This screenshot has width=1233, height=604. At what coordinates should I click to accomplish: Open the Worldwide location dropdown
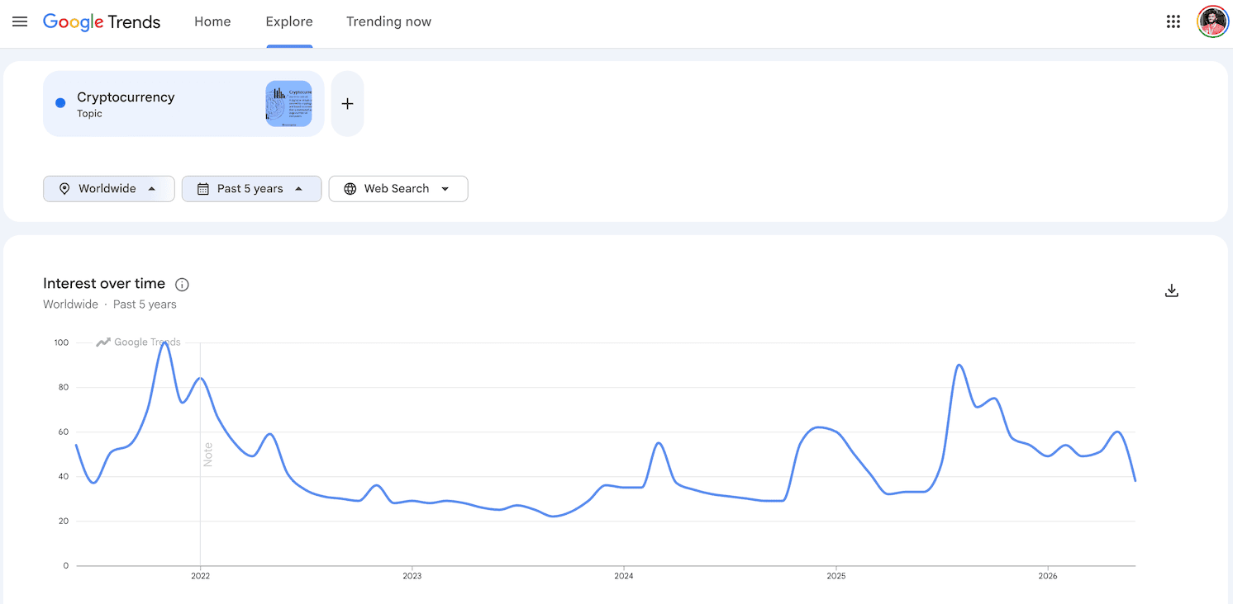pos(109,189)
